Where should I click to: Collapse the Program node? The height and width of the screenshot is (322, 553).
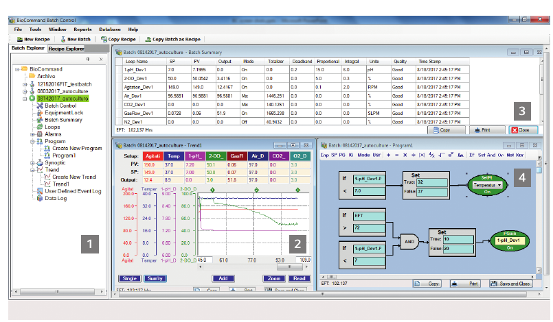point(32,141)
